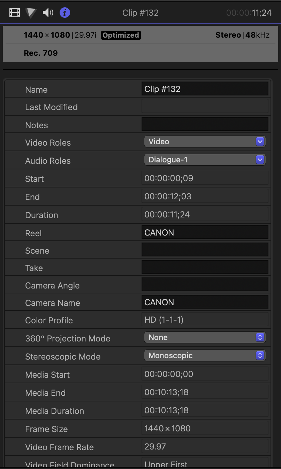This screenshot has height=469, width=281.
Task: Expand the Stereoscopic Mode menu
Action: click(x=205, y=355)
